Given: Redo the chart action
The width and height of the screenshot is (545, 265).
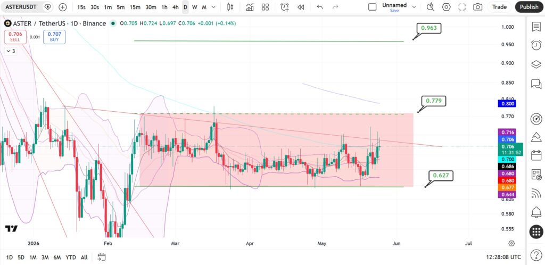Looking at the screenshot, I should coord(335,7).
